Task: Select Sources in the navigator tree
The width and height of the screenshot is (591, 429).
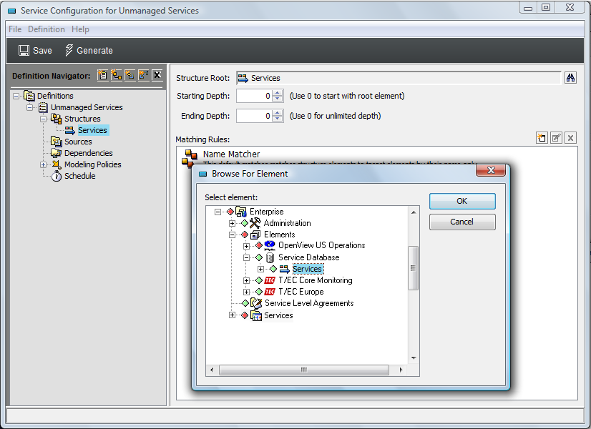Action: (78, 142)
